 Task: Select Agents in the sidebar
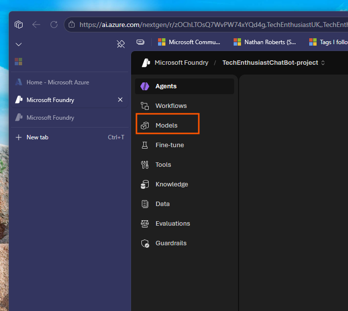(185, 86)
